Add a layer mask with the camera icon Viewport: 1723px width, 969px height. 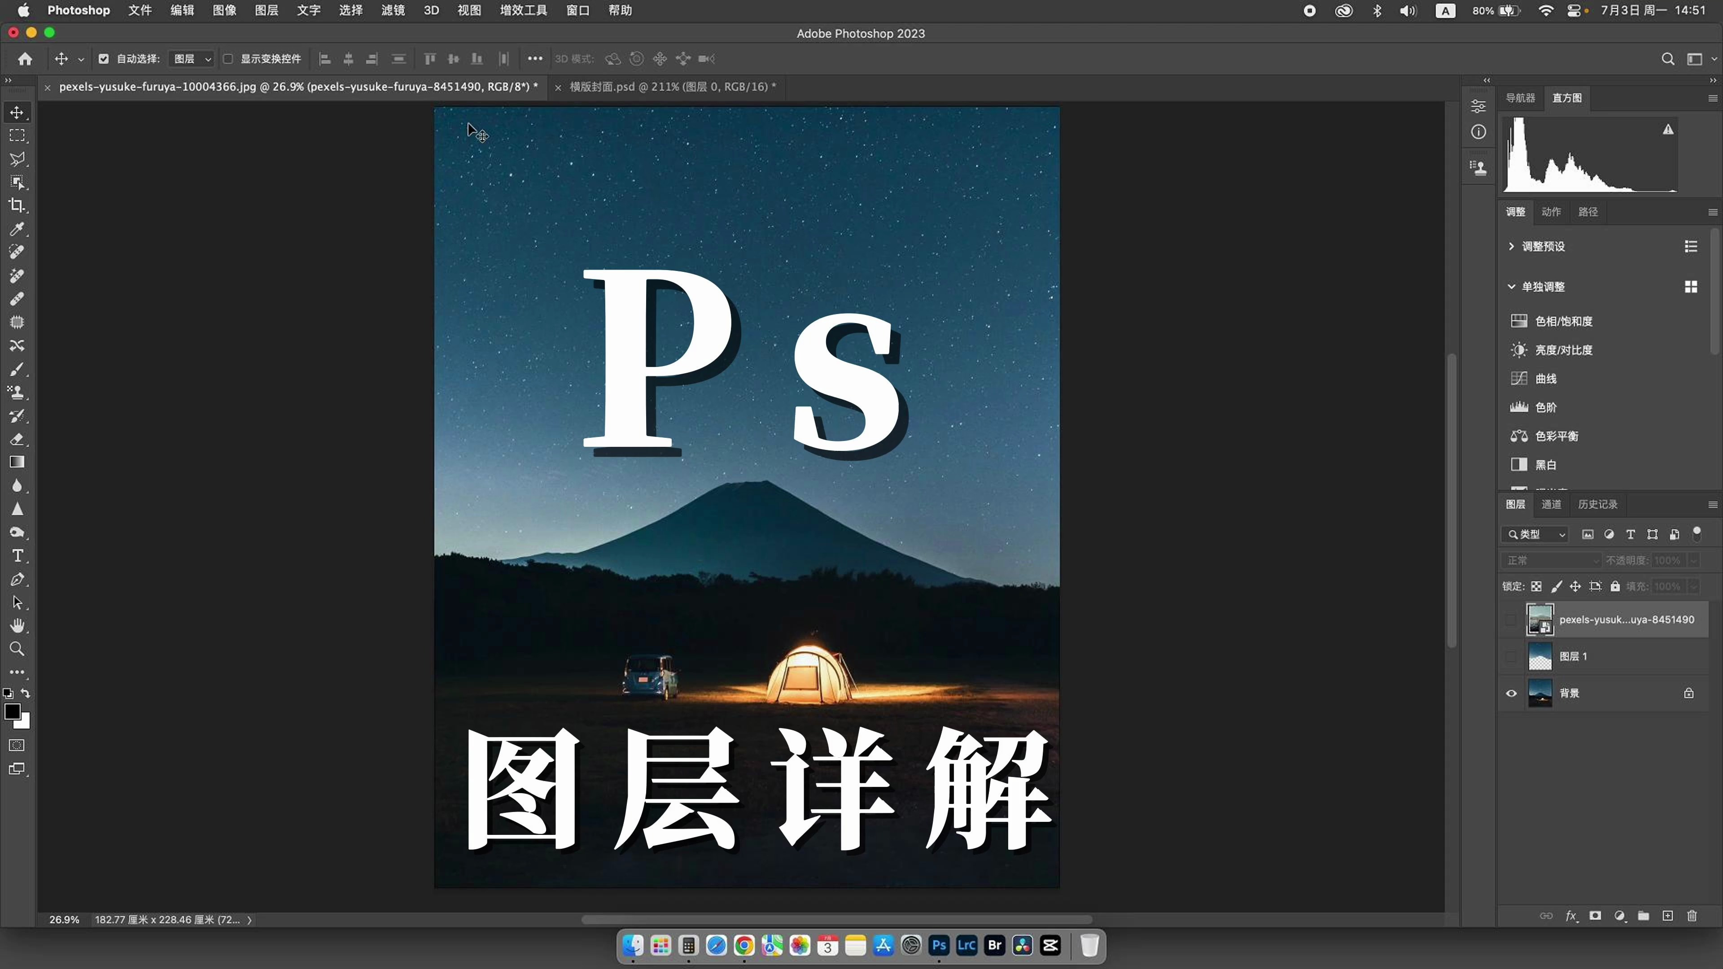[1595, 916]
